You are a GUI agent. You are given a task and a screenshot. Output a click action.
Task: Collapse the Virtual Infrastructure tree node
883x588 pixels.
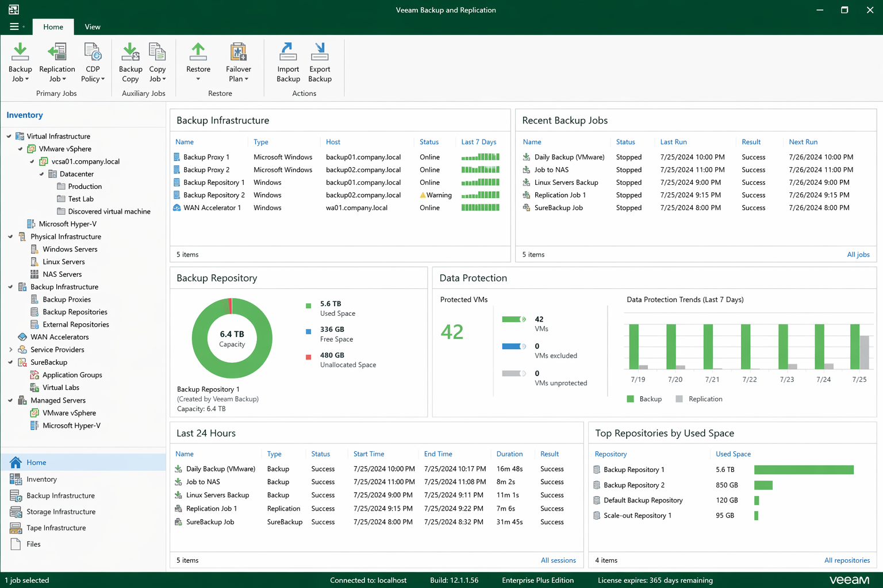(9, 137)
